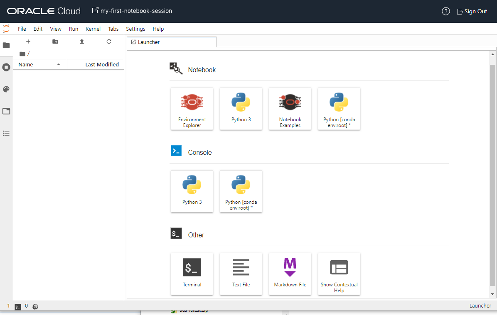Viewport: 497px width, 315px height.
Task: Show Contextual Help panel
Action: click(339, 274)
